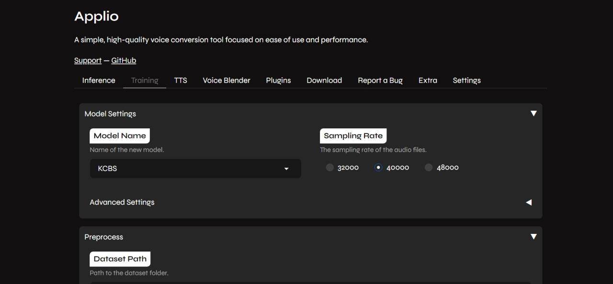Open the KCBS model name dropdown arrow
The image size is (613, 284).
(x=286, y=168)
